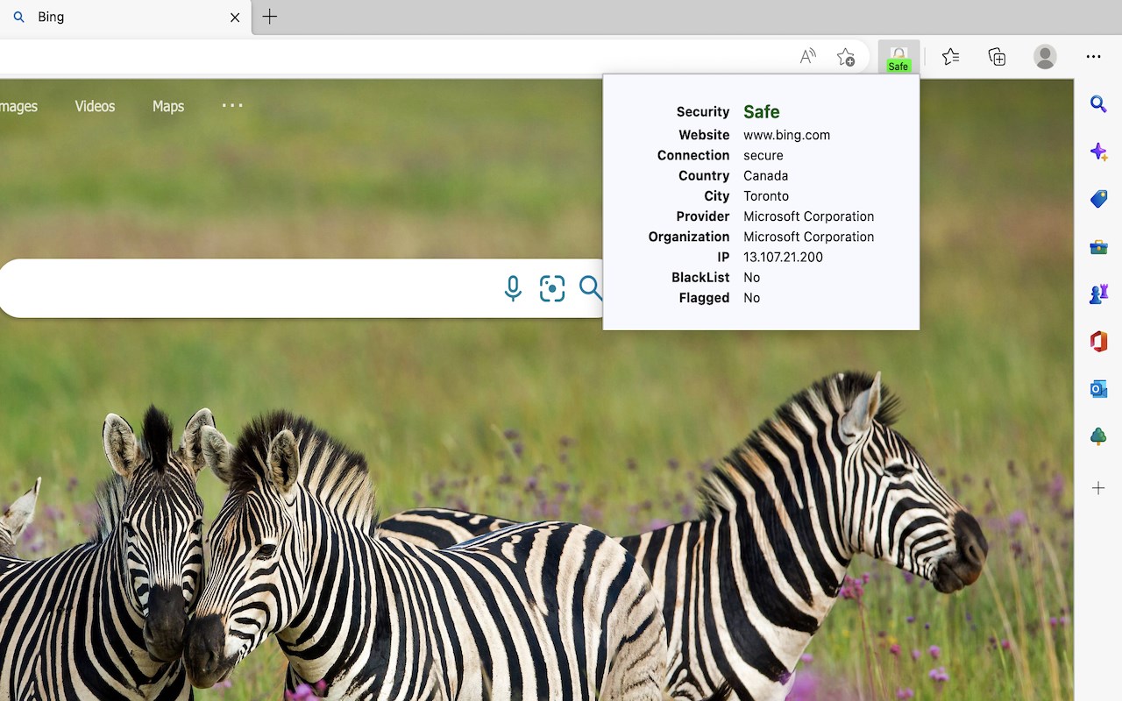Open the sidebar Shopping tag icon
This screenshot has height=701, width=1122.
click(x=1098, y=199)
